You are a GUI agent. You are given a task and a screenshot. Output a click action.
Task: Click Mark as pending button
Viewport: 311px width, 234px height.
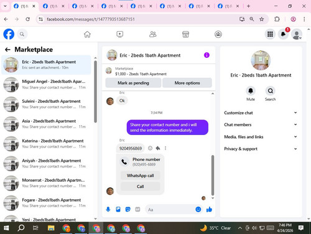coord(133,83)
